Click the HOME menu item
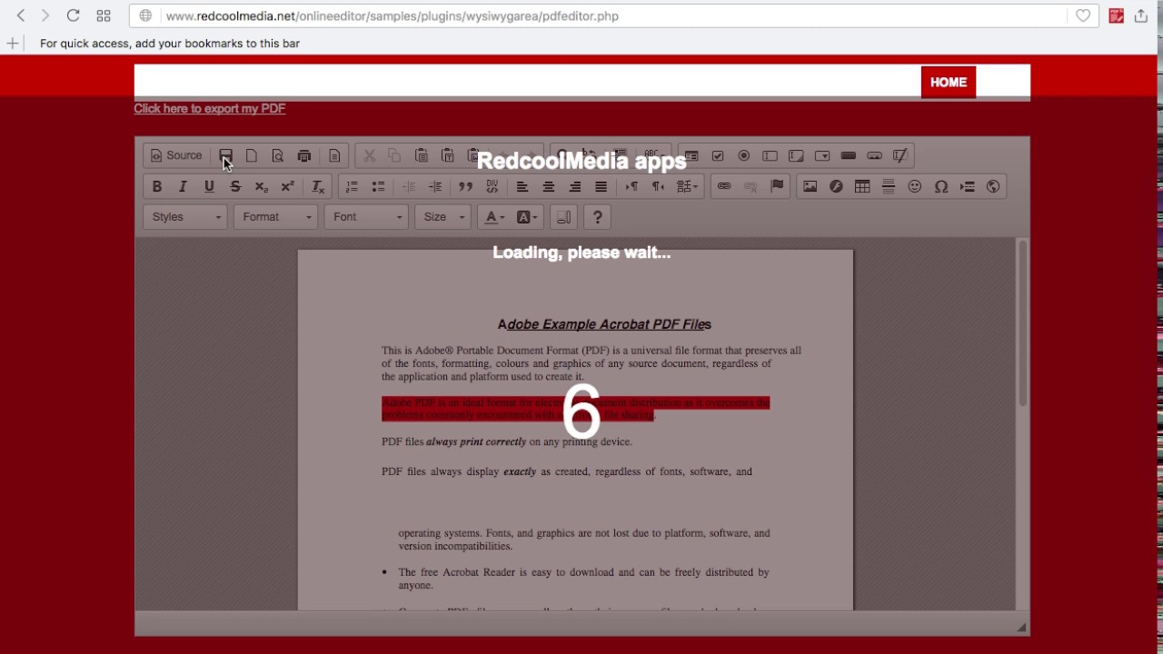Viewport: 1163px width, 654px height. (x=949, y=82)
